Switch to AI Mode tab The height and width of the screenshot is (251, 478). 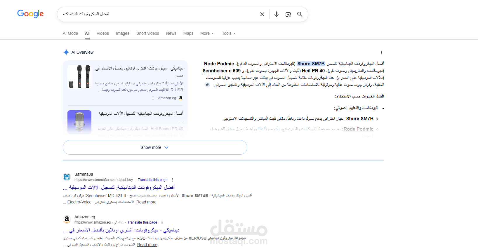(70, 33)
